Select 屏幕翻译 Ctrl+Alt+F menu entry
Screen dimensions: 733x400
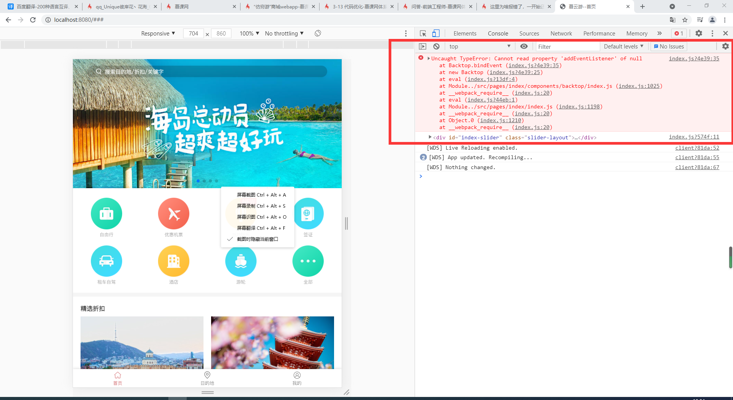pos(258,228)
